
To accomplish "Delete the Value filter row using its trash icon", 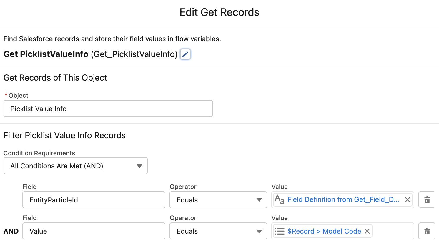I will coord(427,231).
